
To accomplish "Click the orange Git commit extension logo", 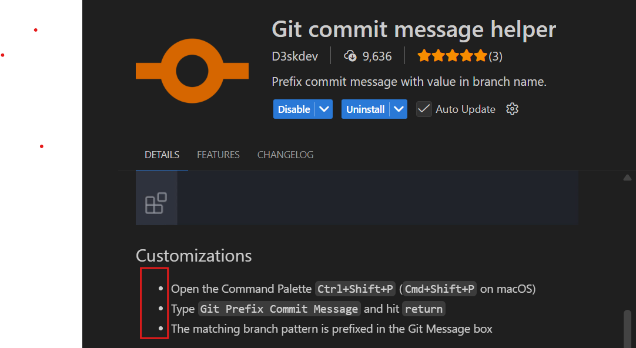I will pos(192,71).
